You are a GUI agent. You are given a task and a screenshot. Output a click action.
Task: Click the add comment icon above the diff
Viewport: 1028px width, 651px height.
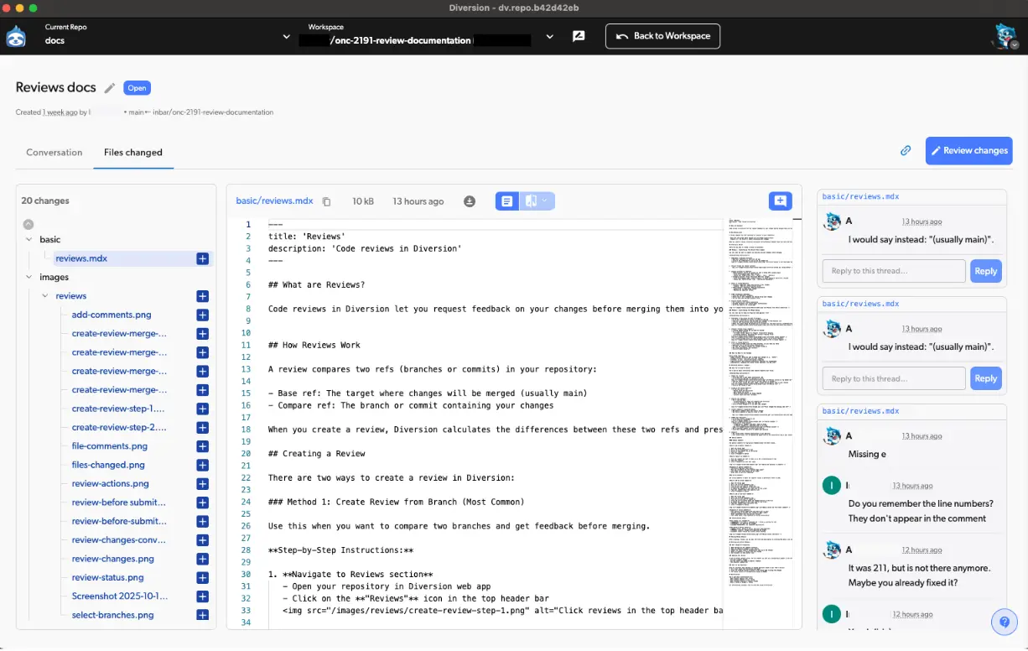pyautogui.click(x=781, y=201)
